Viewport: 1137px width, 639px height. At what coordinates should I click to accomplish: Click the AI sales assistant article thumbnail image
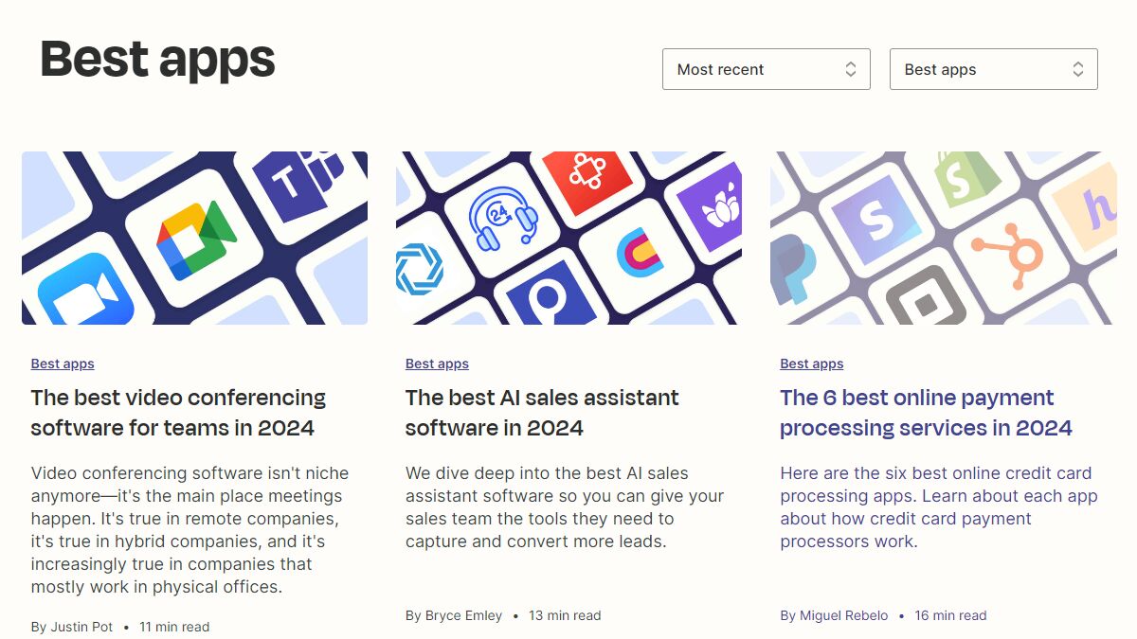click(568, 238)
